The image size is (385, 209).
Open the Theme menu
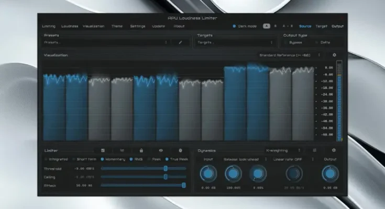pos(117,26)
